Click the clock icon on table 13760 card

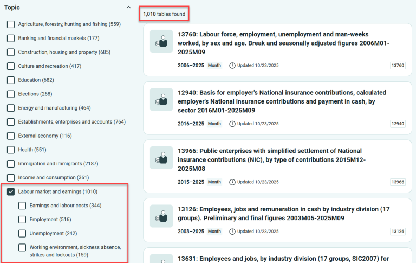232,66
